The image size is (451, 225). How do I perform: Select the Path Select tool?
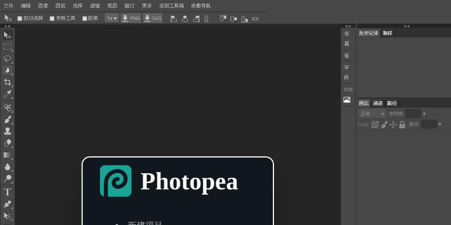(7, 216)
